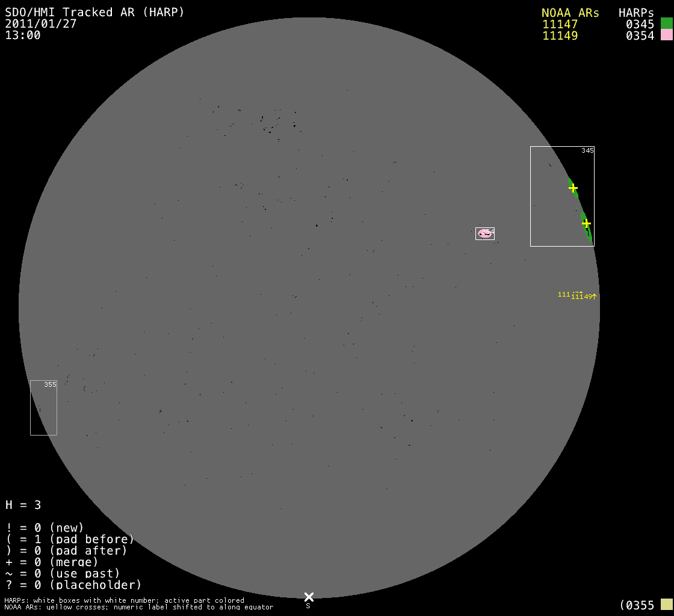Click the green swatch next to 0345
This screenshot has height=616, width=674.
666,23
